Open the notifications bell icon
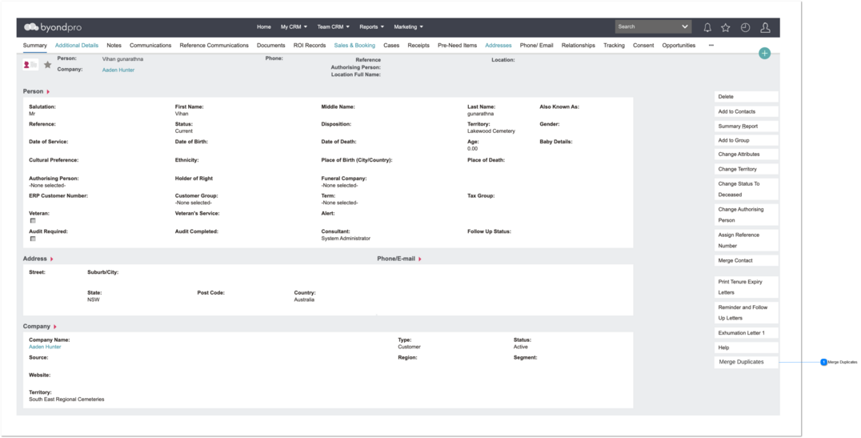This screenshot has height=438, width=861. click(708, 27)
